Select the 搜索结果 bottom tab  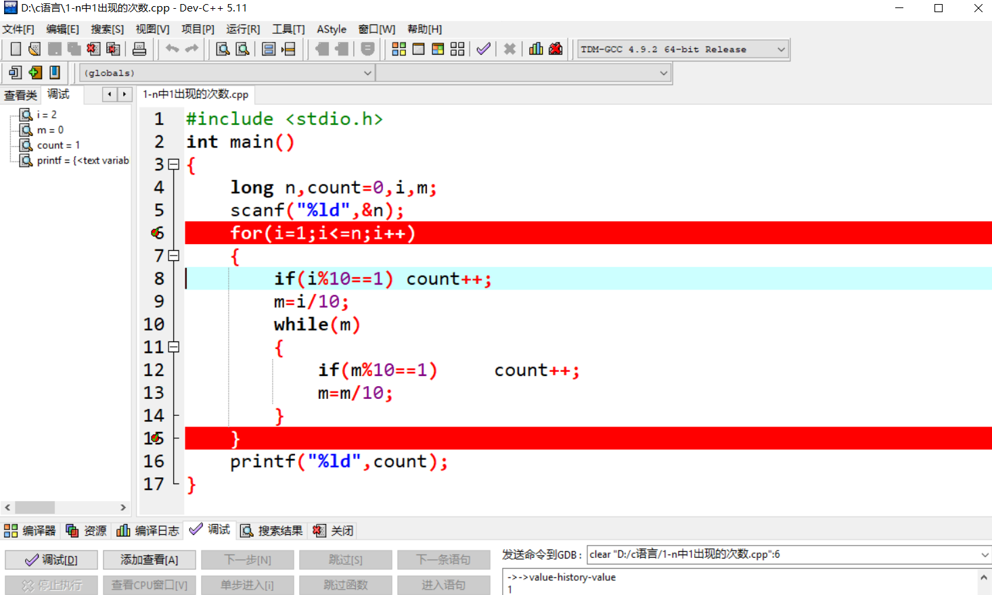(x=272, y=531)
